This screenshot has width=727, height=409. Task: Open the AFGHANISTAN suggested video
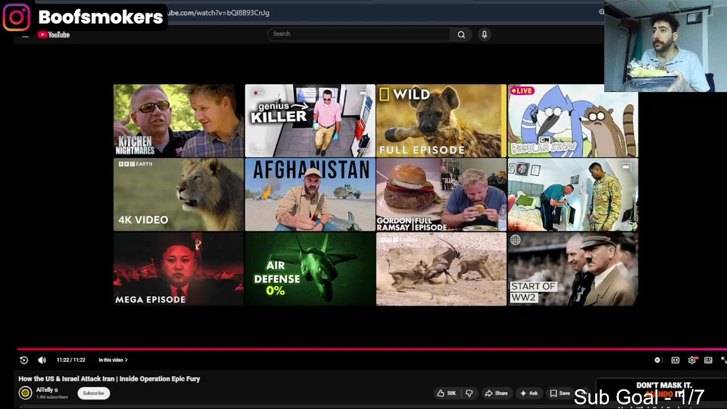tap(310, 195)
